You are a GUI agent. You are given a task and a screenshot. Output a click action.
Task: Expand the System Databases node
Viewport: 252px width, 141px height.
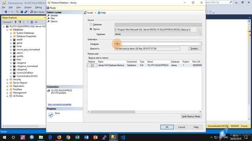pos(11,33)
